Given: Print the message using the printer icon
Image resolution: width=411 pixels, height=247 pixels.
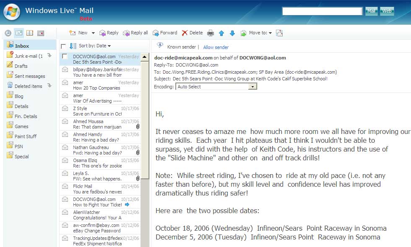Looking at the screenshot, I should (211, 33).
